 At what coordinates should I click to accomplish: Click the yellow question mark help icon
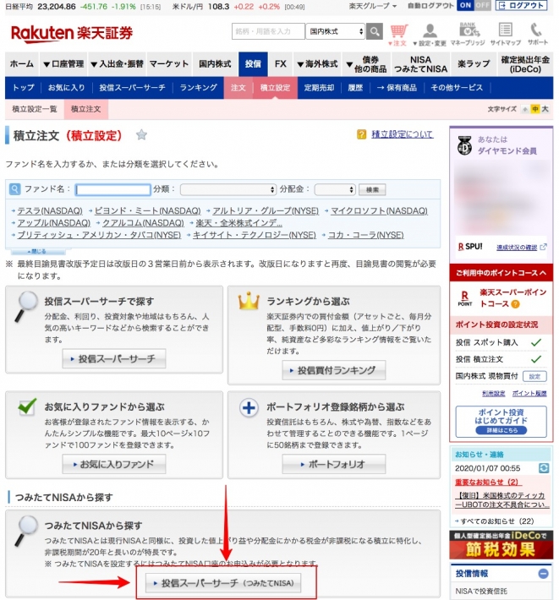click(361, 134)
